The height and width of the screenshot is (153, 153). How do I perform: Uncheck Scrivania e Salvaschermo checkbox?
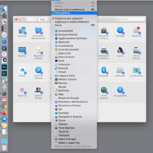[x=42, y=33]
